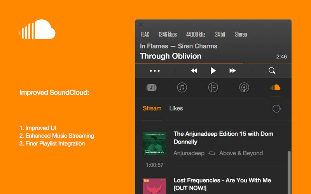Click the Anjunadeep artist name

pos(189,153)
